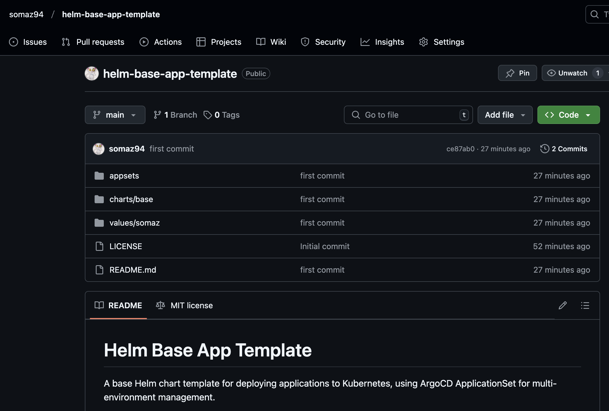Image resolution: width=609 pixels, height=411 pixels.
Task: Expand the main branch dropdown
Action: [x=115, y=115]
